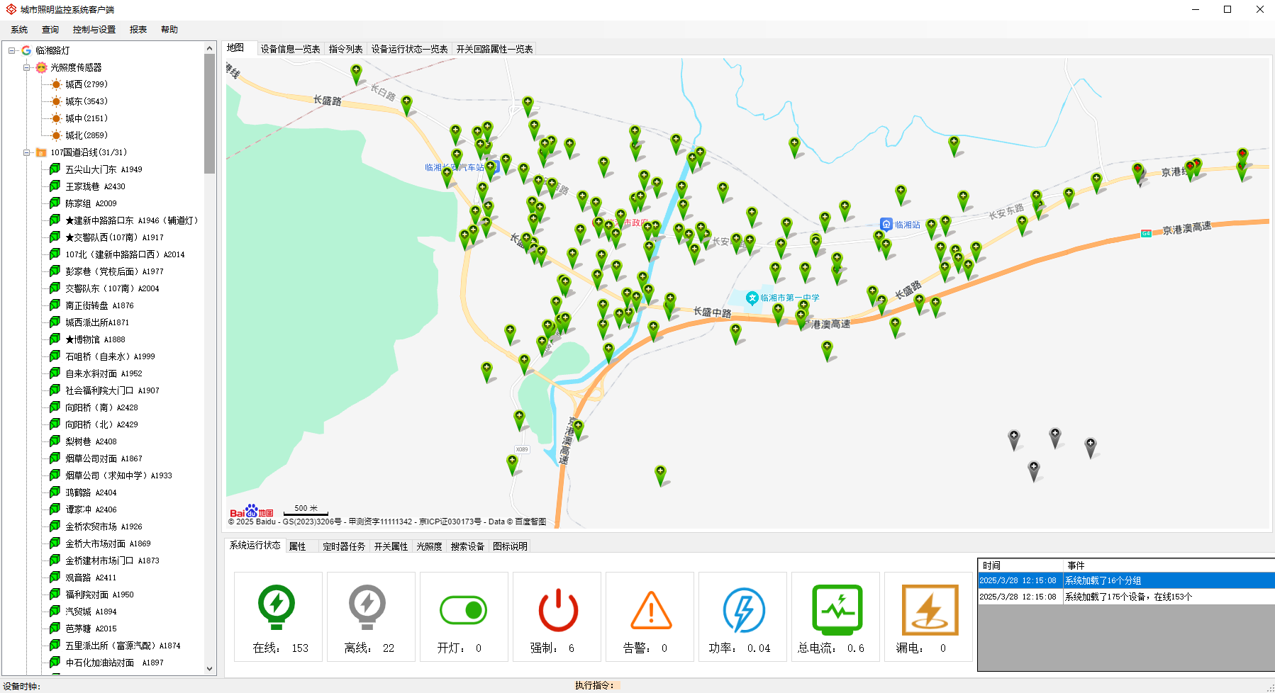1275x693 pixels.
Task: Switch to the 设备信息一览表 tab
Action: click(x=290, y=49)
